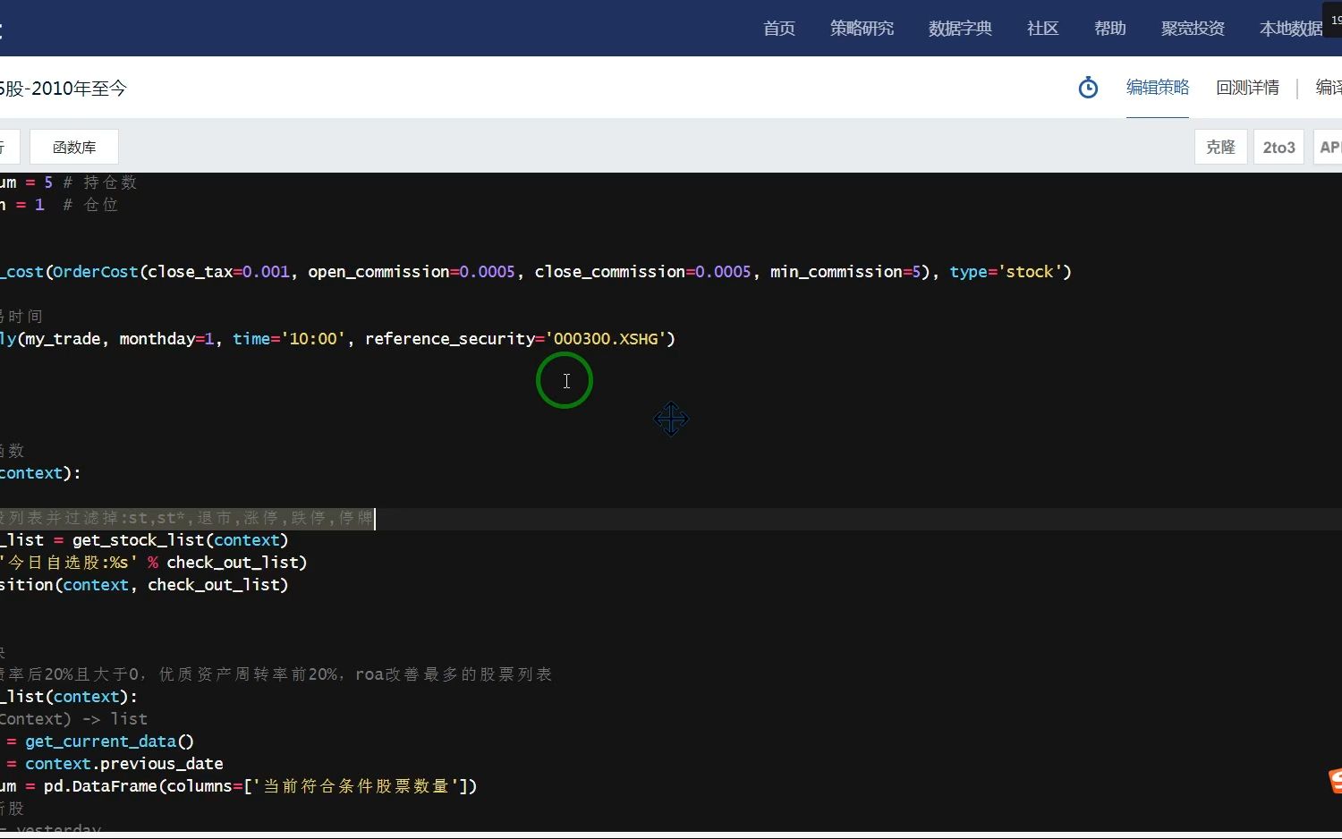Open the 帮助 menu
The height and width of the screenshot is (839, 1342).
[1109, 29]
